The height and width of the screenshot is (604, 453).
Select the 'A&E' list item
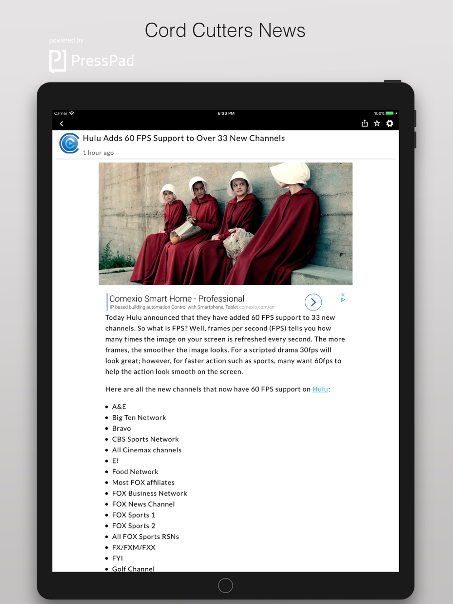(x=119, y=407)
